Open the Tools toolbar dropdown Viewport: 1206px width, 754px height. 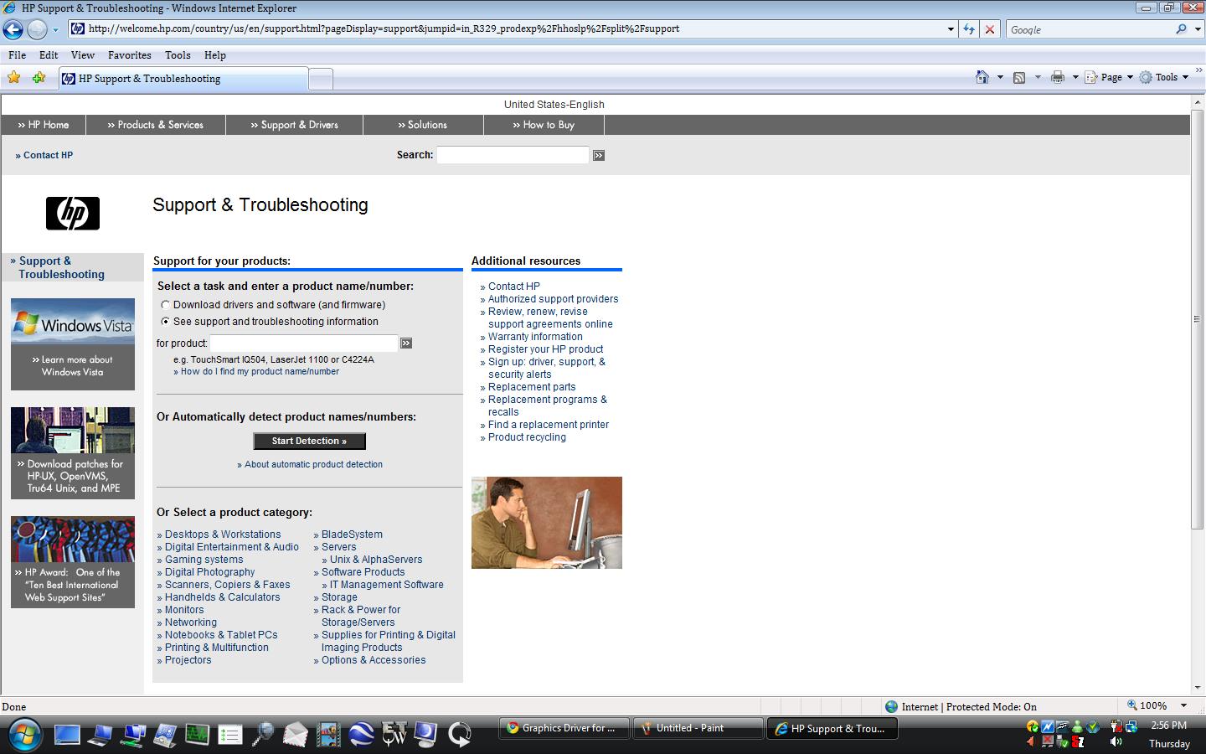tap(1164, 77)
